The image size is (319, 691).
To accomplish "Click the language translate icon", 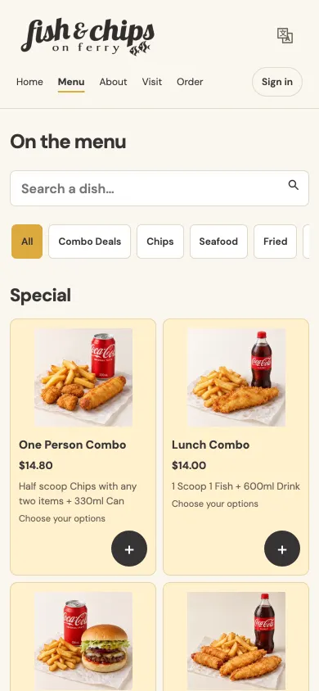I will pos(285,35).
